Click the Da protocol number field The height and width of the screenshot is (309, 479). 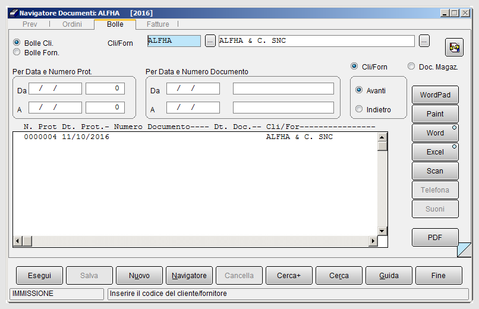coord(105,89)
